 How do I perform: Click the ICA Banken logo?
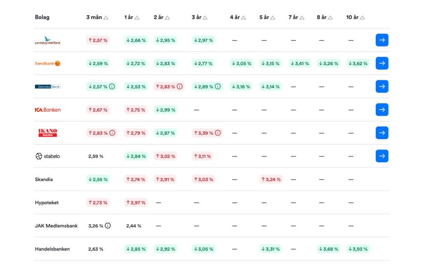pos(47,110)
